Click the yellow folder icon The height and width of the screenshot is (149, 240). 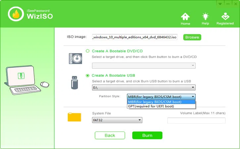pos(74,117)
